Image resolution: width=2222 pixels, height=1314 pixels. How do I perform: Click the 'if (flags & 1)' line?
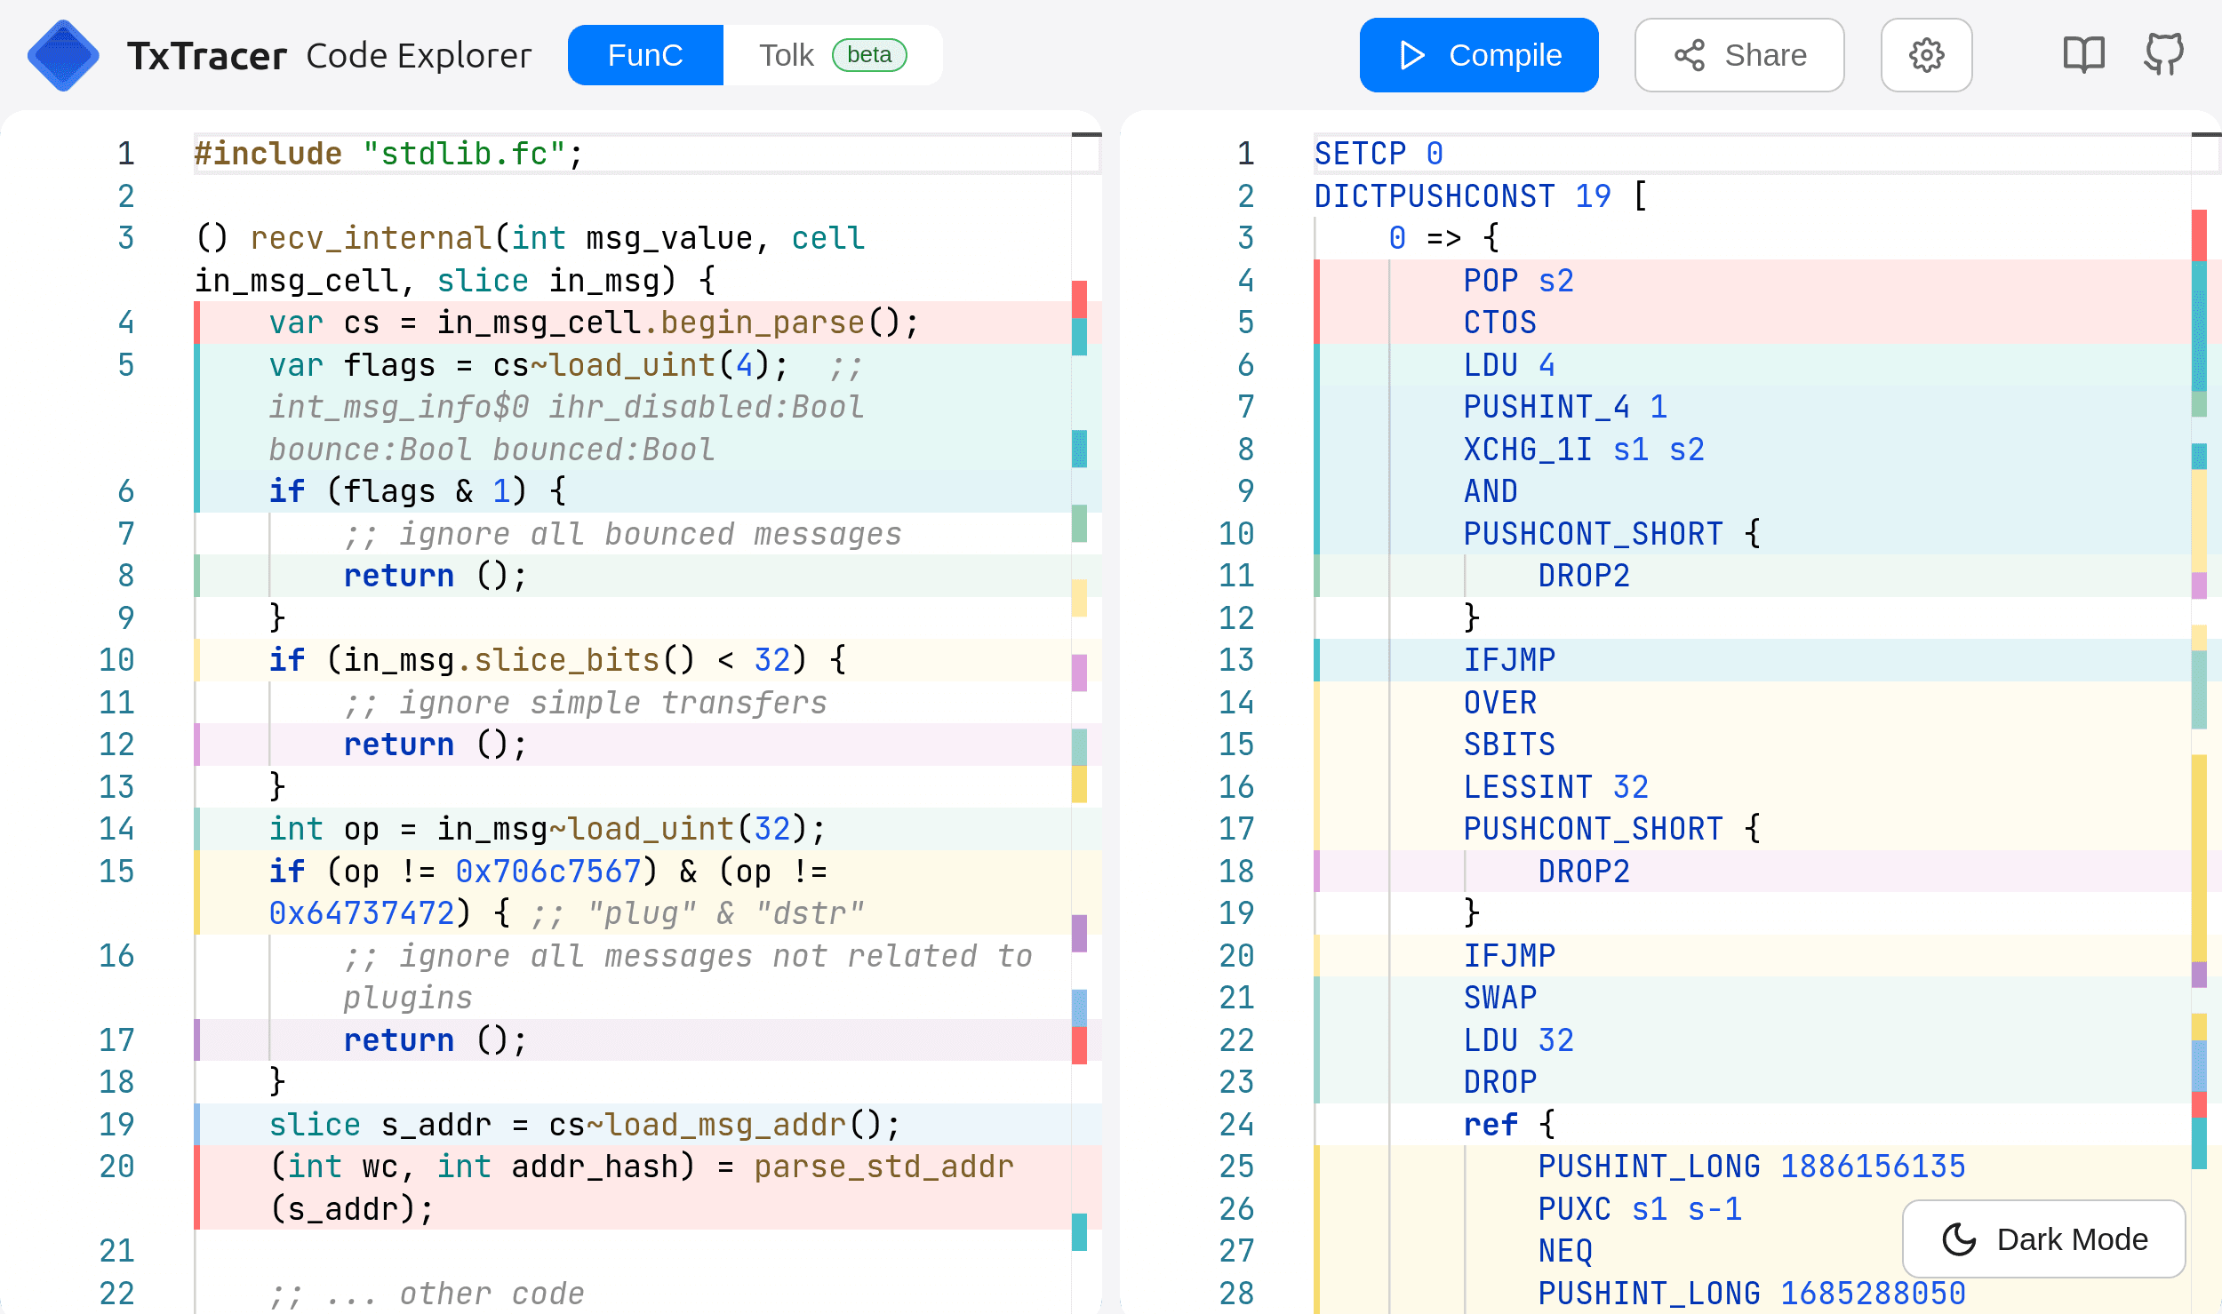pyautogui.click(x=418, y=491)
